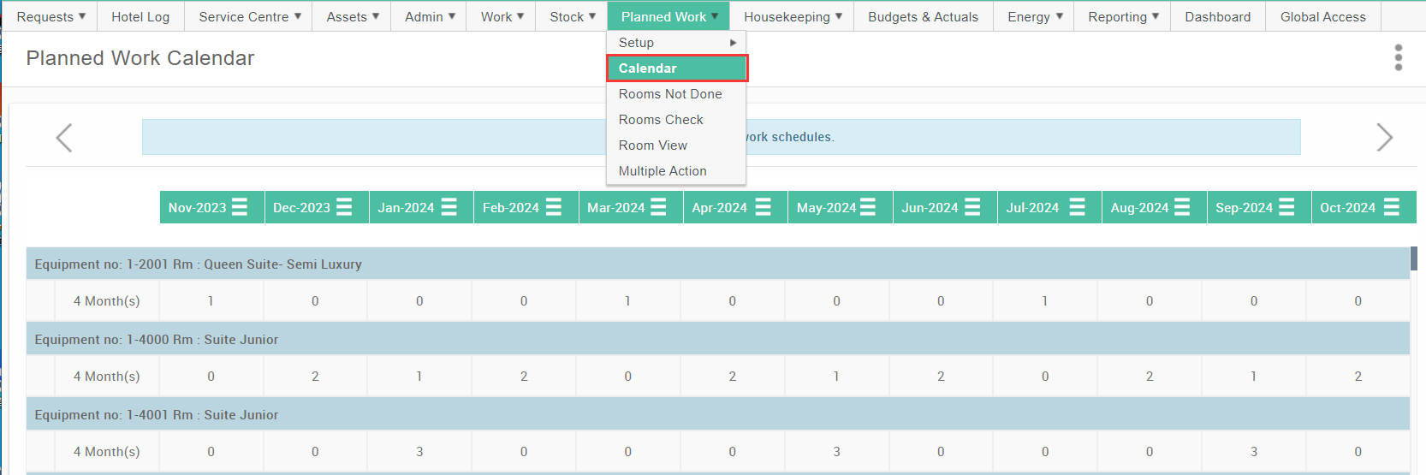Image resolution: width=1426 pixels, height=475 pixels.
Task: Select Equipment 1-4000 Suite Junior row header
Action: pos(717,339)
